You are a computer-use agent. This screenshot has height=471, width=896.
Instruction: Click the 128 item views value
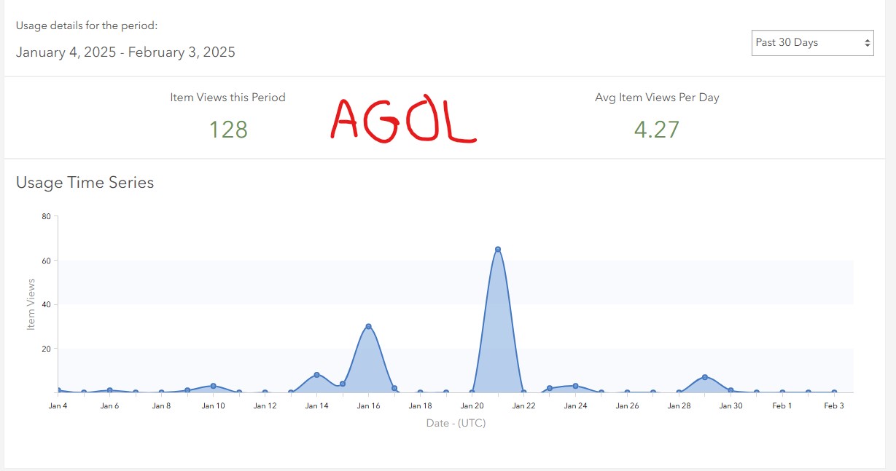tap(228, 130)
